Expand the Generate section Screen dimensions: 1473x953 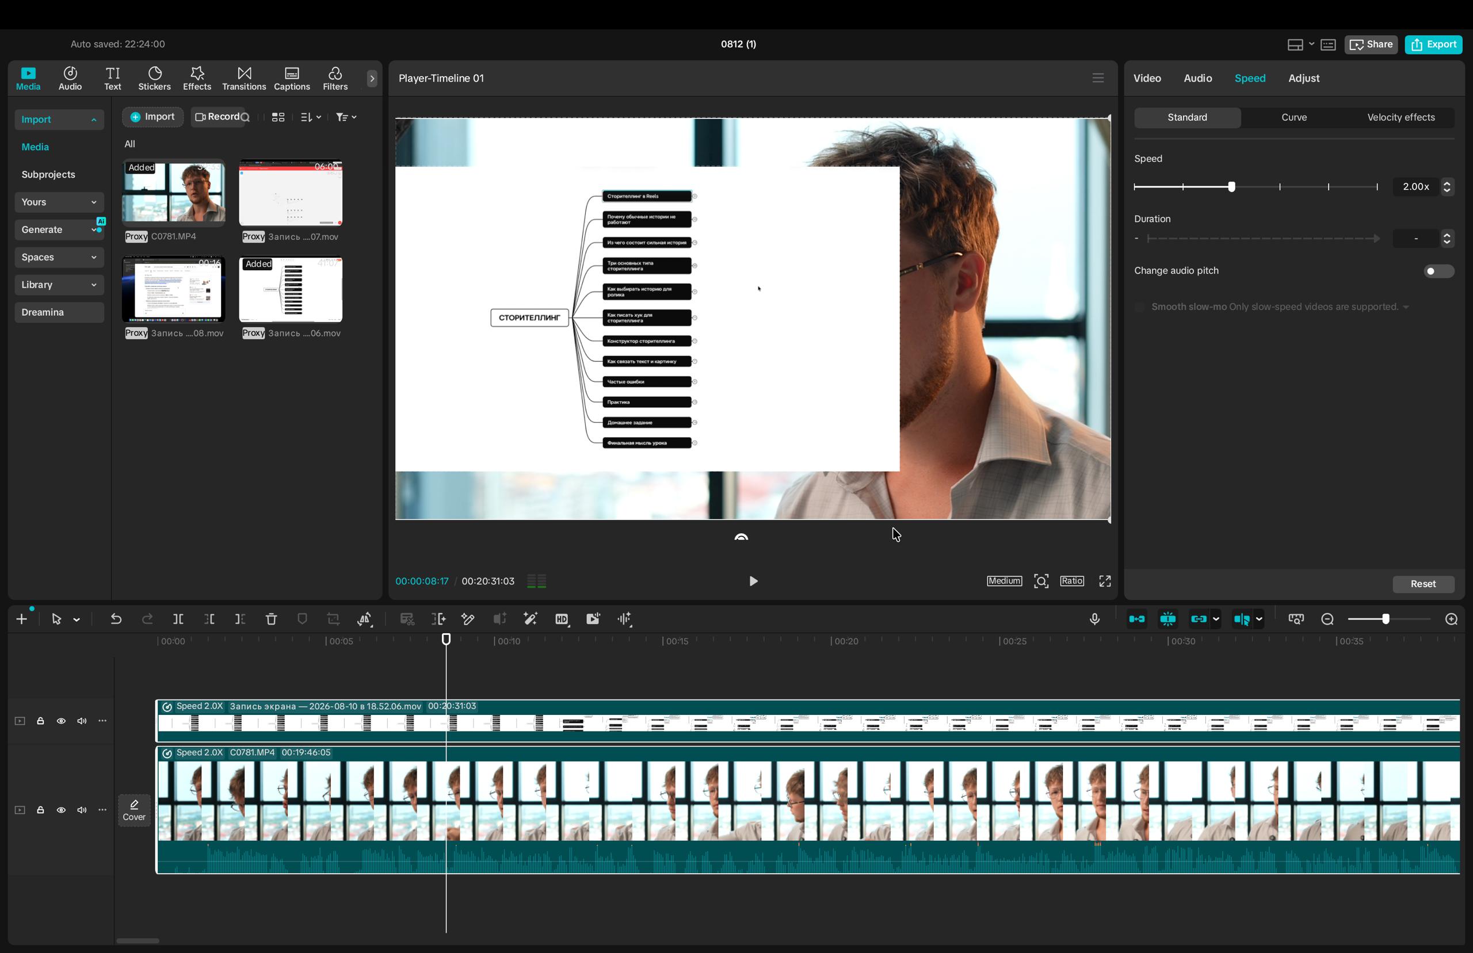pyautogui.click(x=59, y=229)
